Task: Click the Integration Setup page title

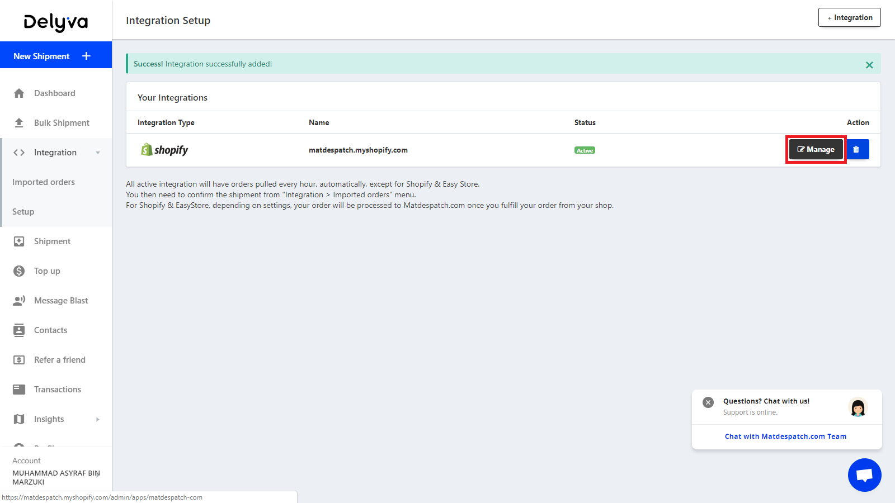Action: click(x=168, y=21)
